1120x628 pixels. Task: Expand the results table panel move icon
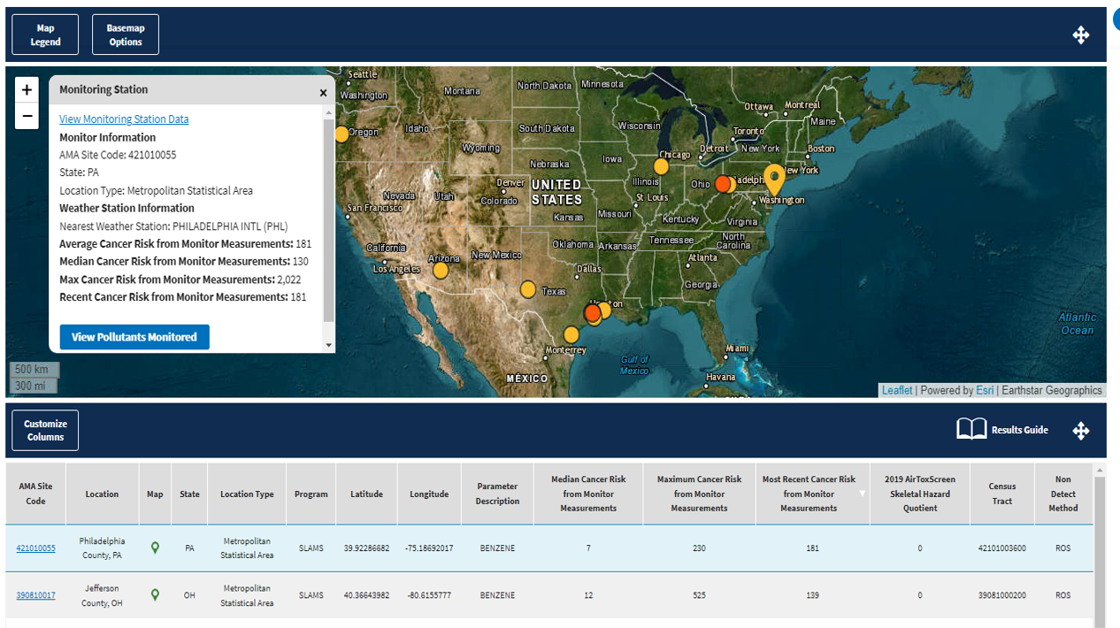[1080, 431]
